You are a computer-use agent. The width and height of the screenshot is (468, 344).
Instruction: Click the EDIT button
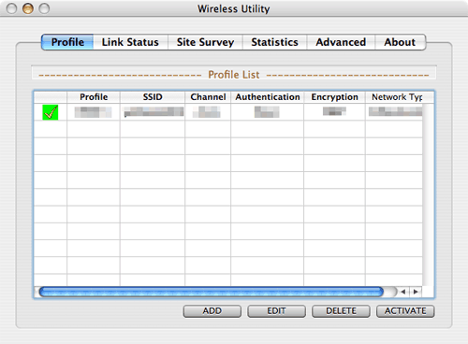(276, 311)
